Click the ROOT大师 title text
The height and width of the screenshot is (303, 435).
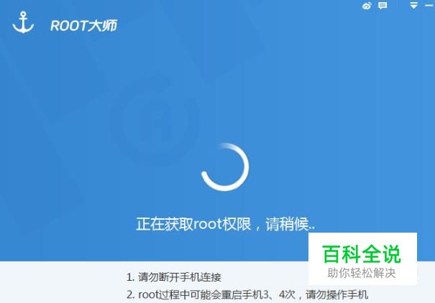point(84,26)
